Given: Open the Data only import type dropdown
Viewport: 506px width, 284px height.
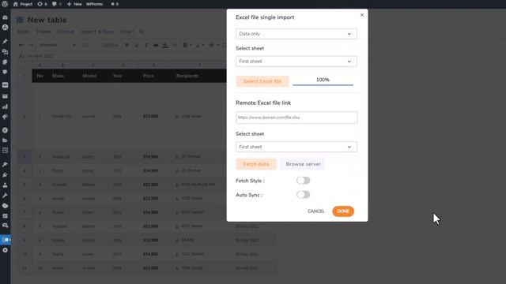Looking at the screenshot, I should pyautogui.click(x=296, y=34).
